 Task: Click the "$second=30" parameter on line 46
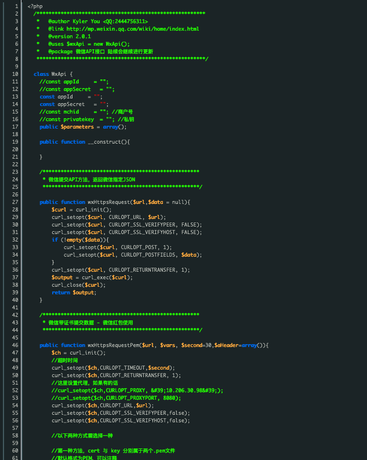pyautogui.click(x=196, y=345)
